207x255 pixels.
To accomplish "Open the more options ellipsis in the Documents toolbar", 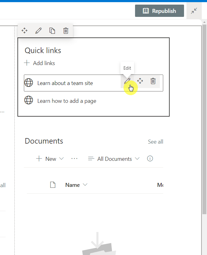I will 74,159.
